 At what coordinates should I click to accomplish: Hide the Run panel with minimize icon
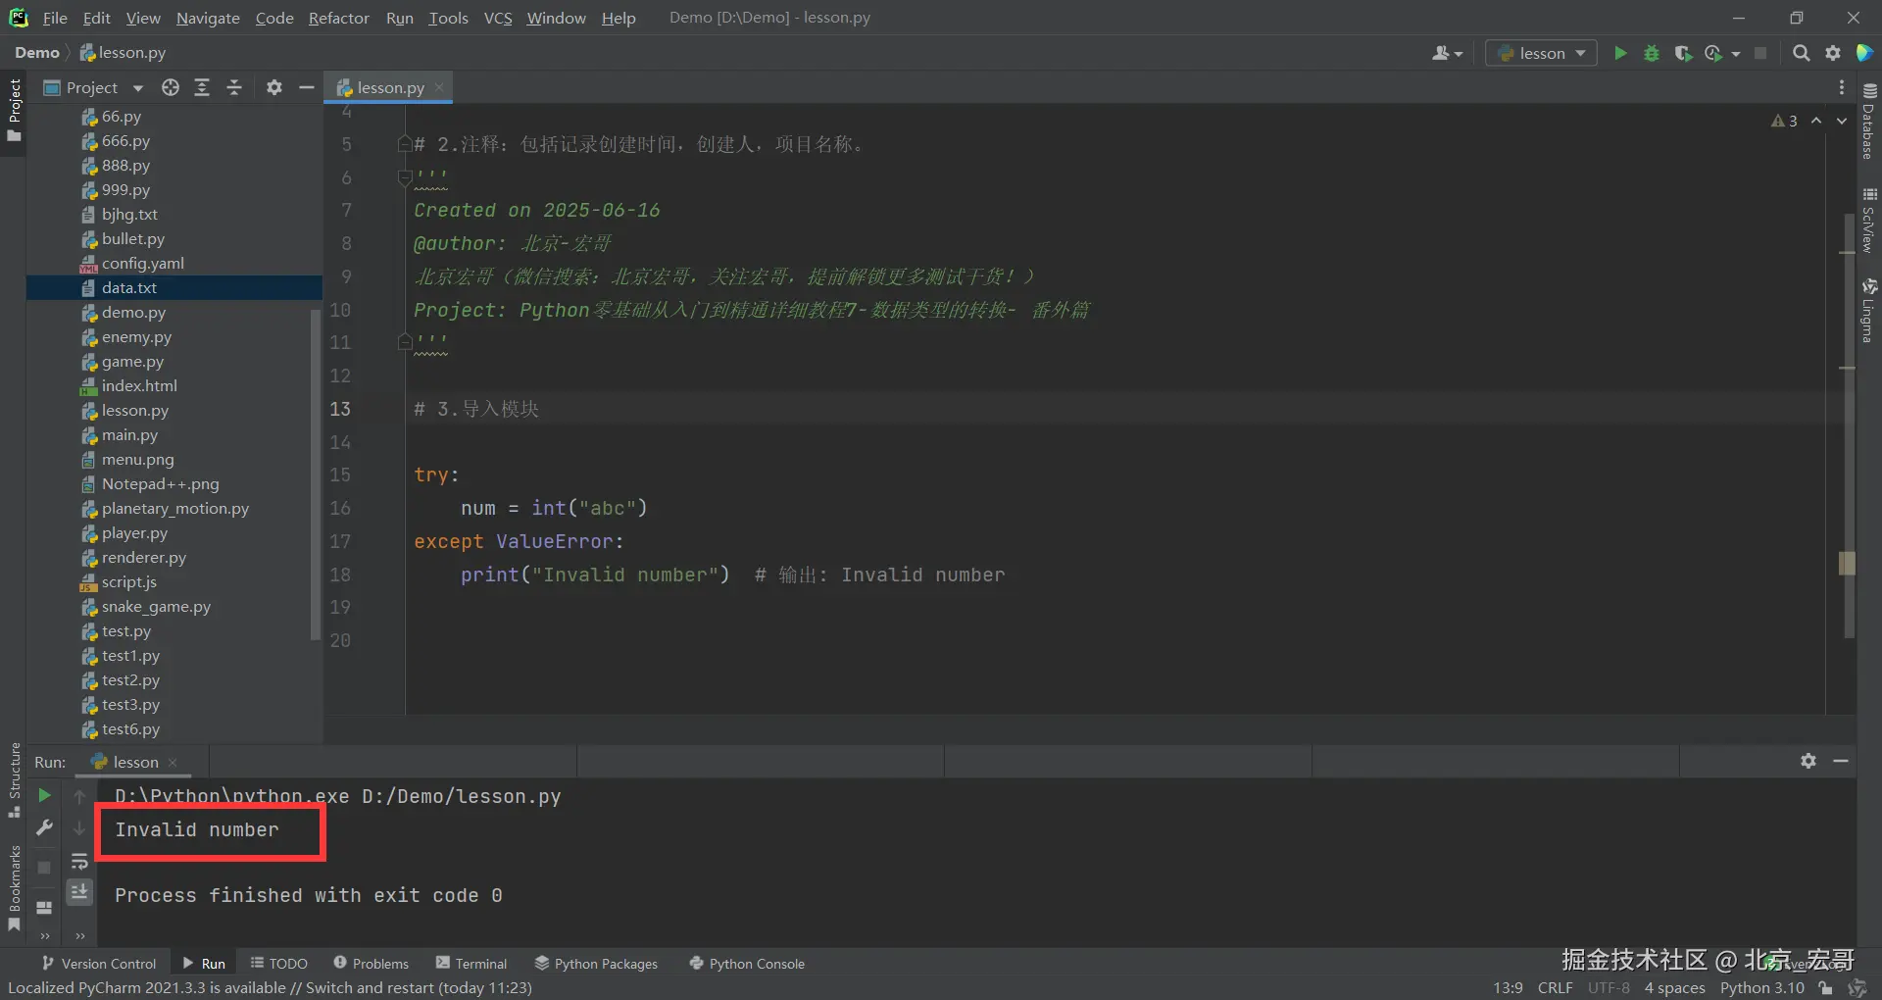1841,761
